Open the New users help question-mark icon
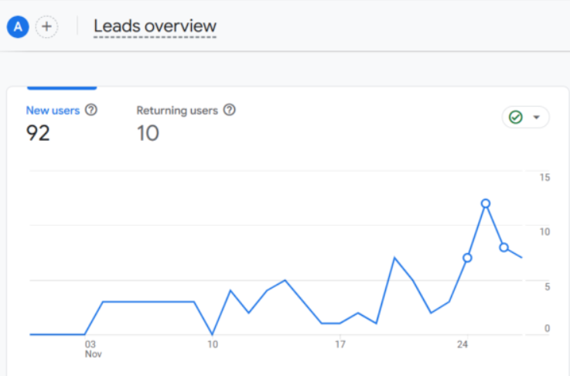 tap(91, 110)
